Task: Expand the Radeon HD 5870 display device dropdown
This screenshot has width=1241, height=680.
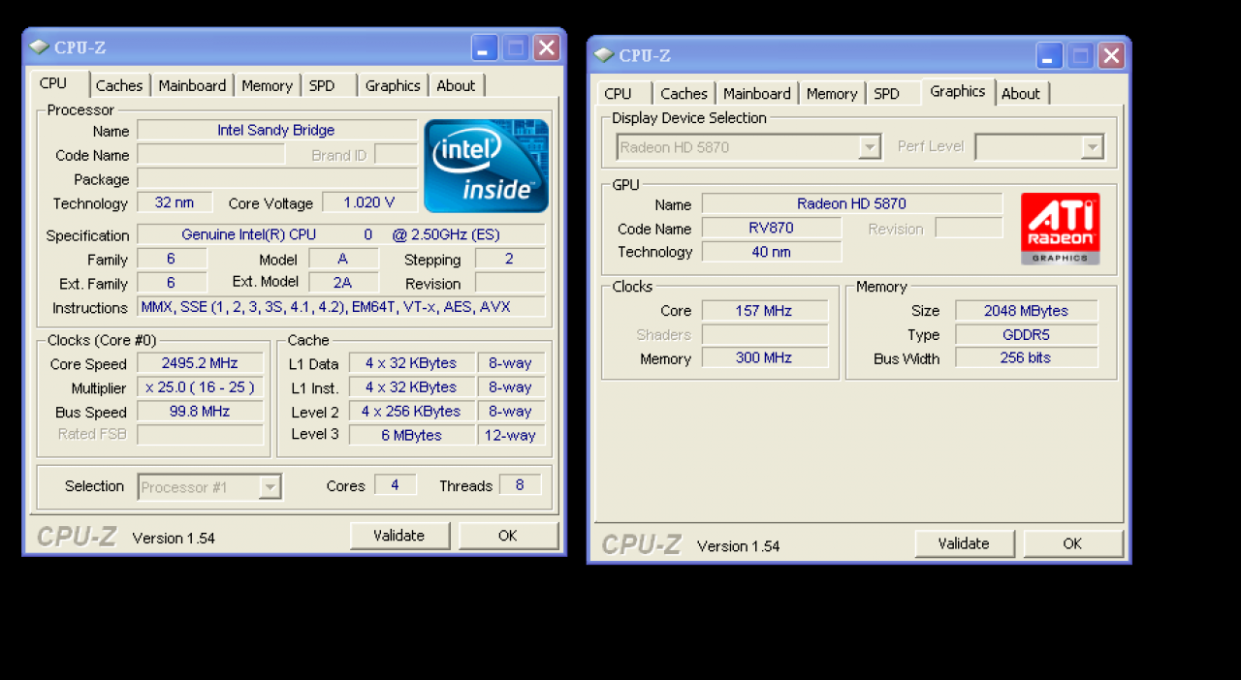Action: [870, 147]
